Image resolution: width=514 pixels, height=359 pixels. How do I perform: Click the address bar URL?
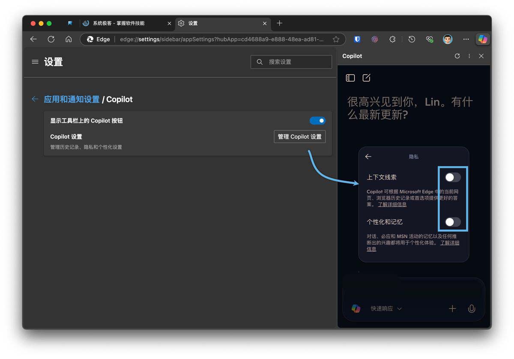pos(221,39)
